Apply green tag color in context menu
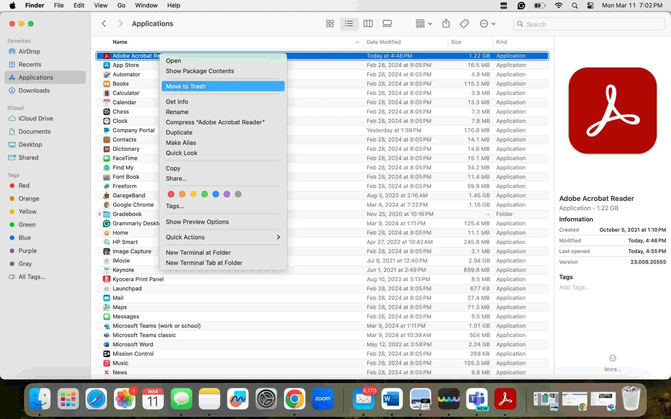671x419 pixels. (204, 194)
